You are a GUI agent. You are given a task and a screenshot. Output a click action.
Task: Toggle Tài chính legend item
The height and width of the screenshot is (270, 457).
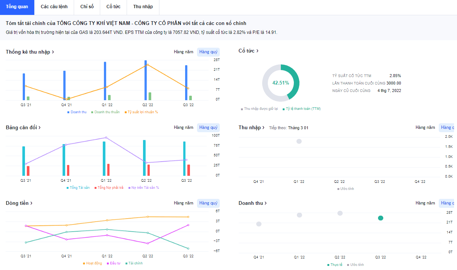(134, 263)
